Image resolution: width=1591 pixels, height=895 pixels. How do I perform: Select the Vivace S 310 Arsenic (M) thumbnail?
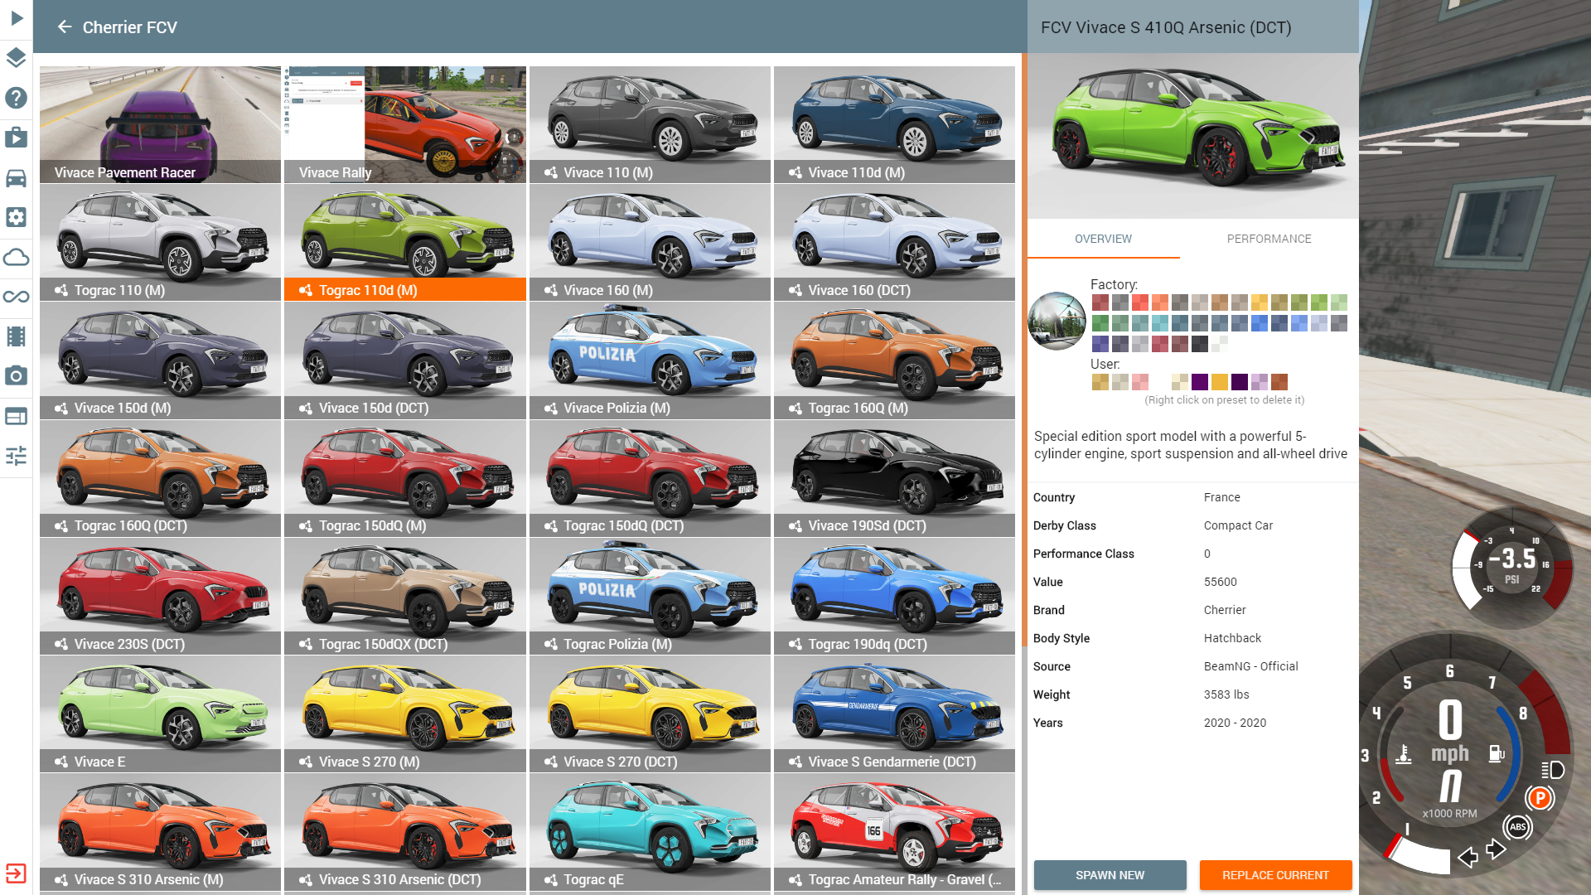pos(160,831)
